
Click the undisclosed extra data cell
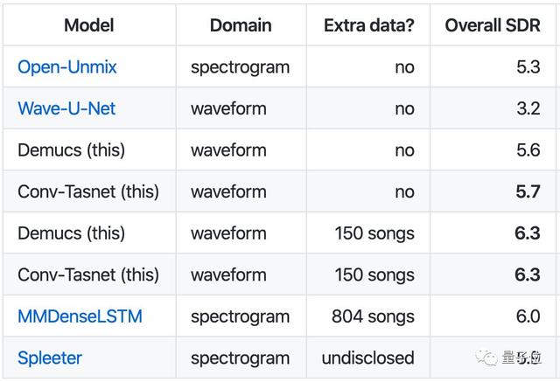click(x=367, y=358)
